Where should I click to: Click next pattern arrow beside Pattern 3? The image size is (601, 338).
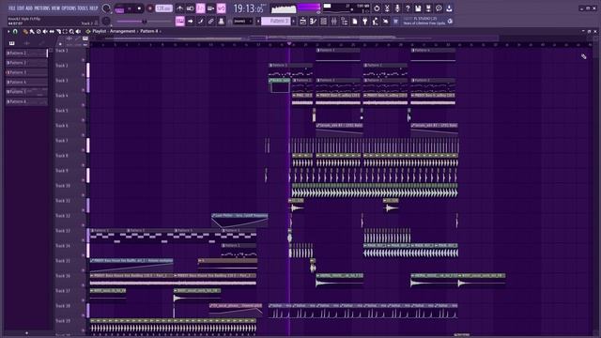pos(294,21)
